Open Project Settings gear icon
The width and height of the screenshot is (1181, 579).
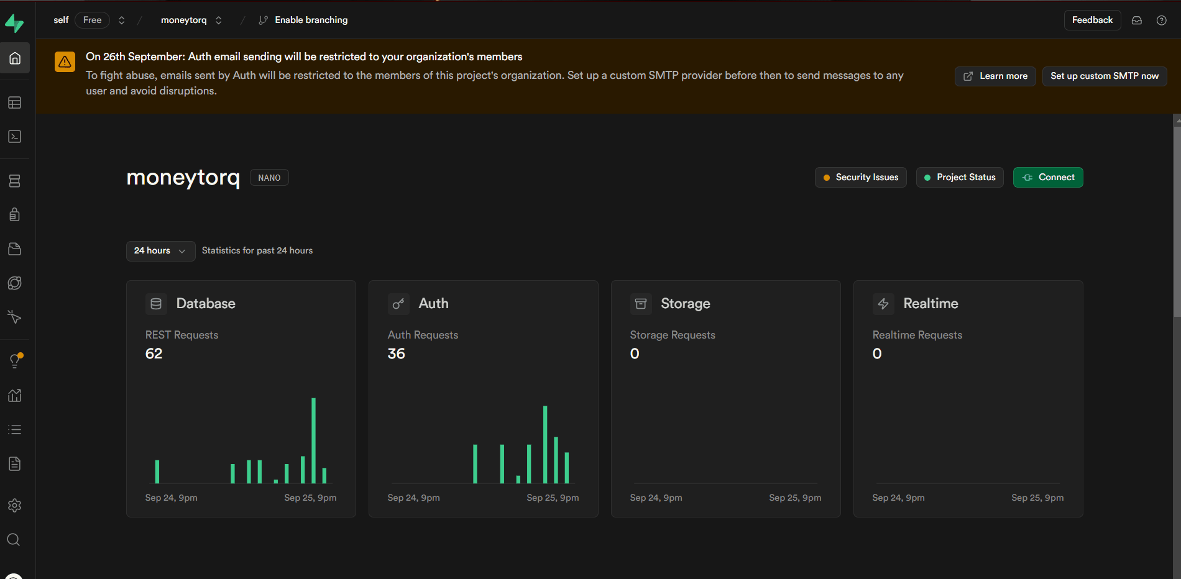click(x=15, y=506)
